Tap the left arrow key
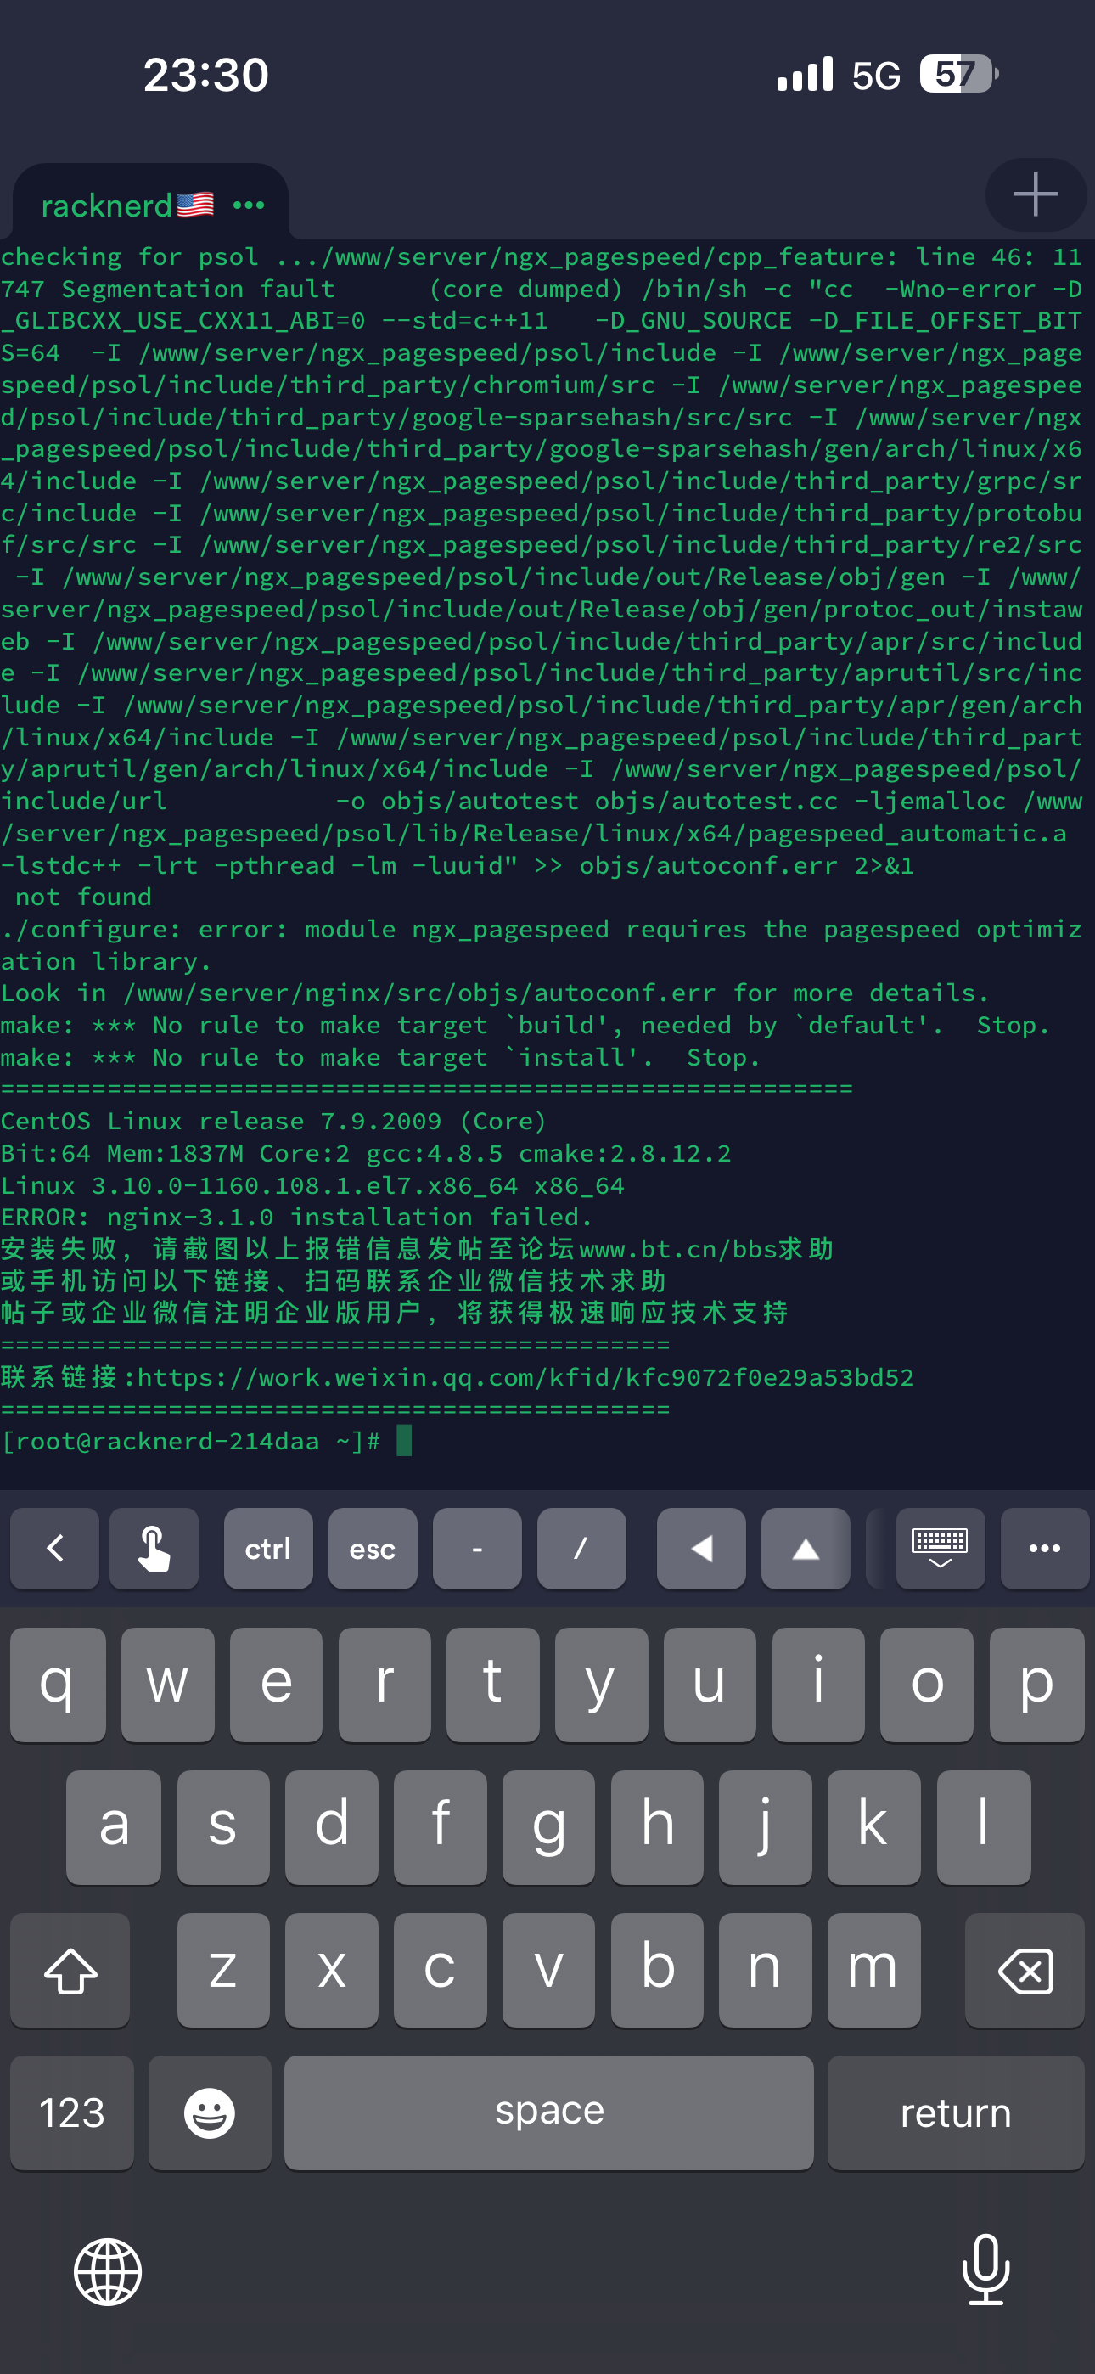Image resolution: width=1095 pixels, height=2374 pixels. click(701, 1548)
